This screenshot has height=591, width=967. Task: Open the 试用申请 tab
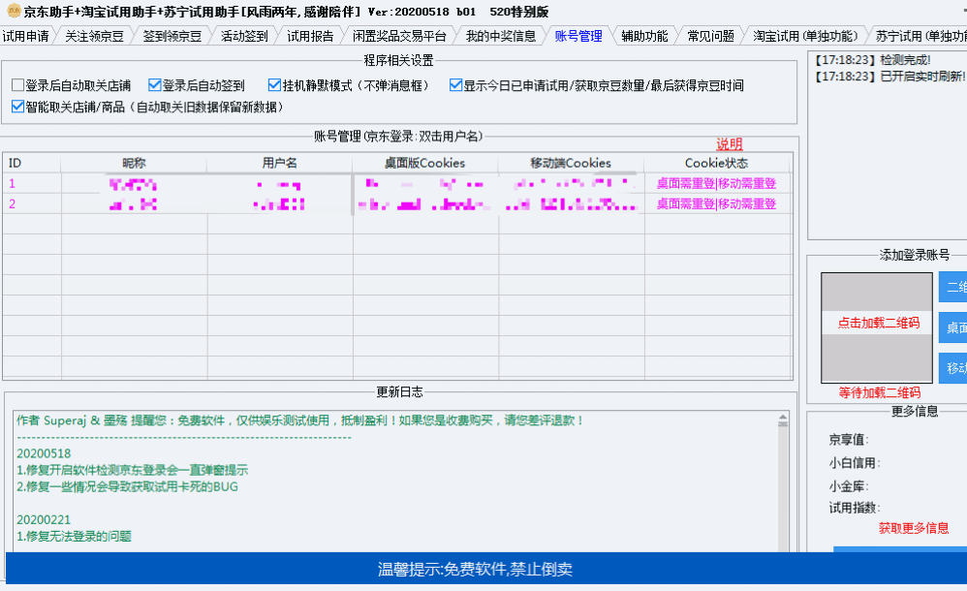(x=26, y=36)
